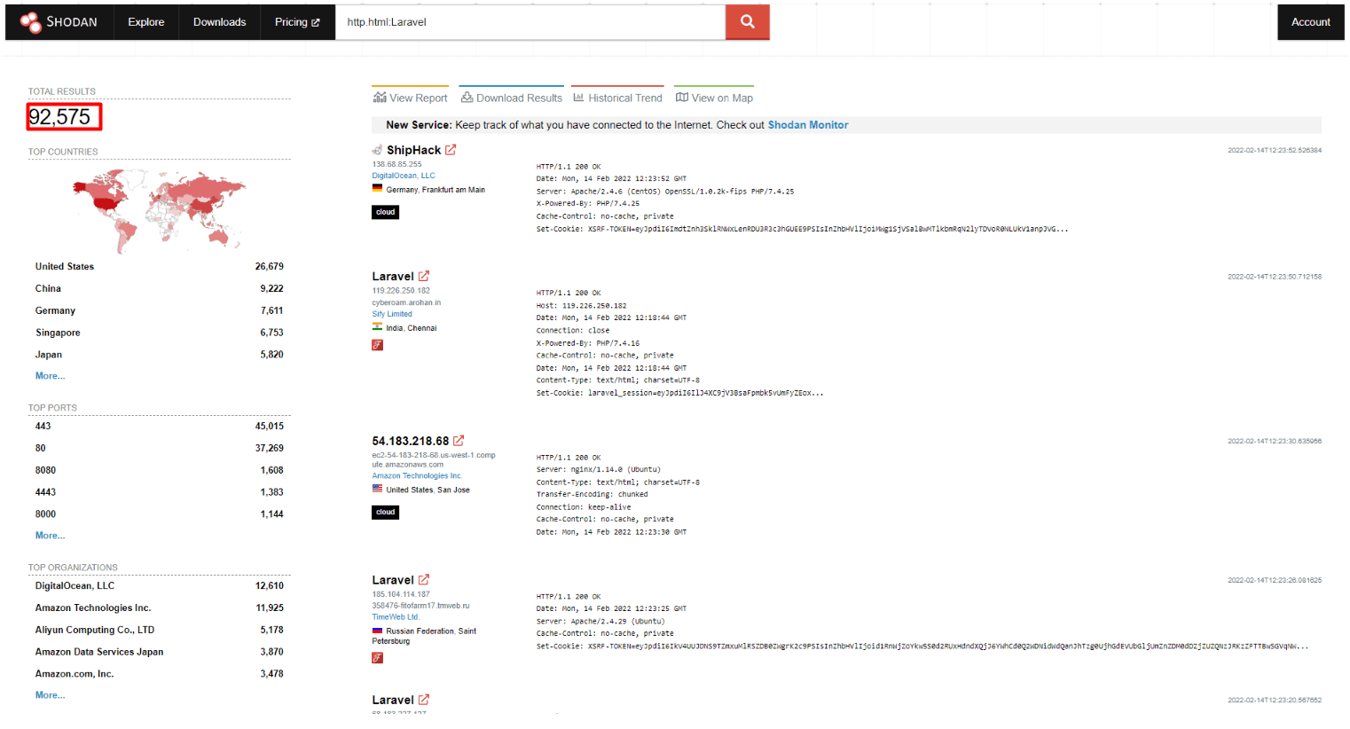
Task: Open the Explore menu item
Action: point(145,21)
